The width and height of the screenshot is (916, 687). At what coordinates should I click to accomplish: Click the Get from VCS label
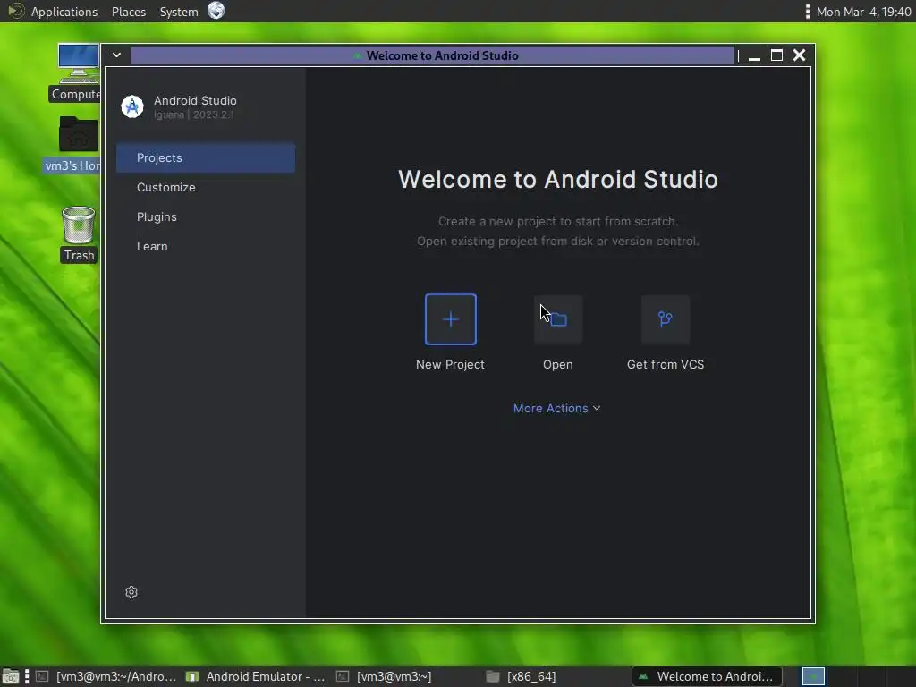point(666,365)
